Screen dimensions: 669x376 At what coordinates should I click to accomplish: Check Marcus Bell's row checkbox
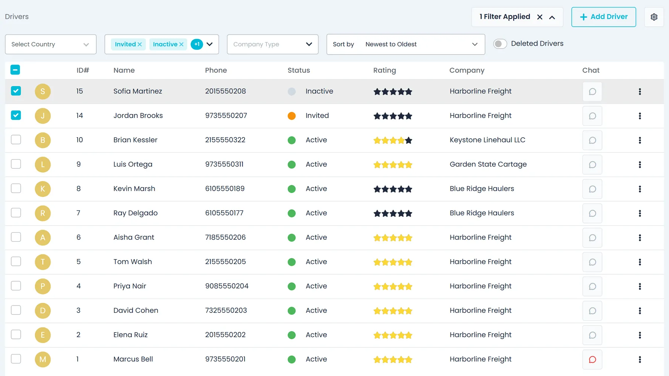[16, 359]
